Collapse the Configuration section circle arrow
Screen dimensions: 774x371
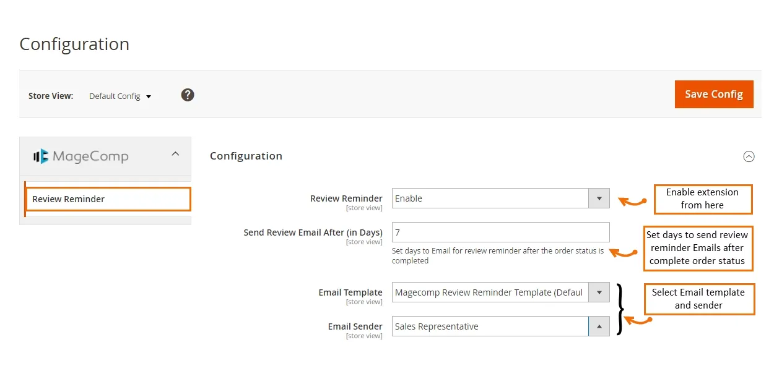[749, 156]
